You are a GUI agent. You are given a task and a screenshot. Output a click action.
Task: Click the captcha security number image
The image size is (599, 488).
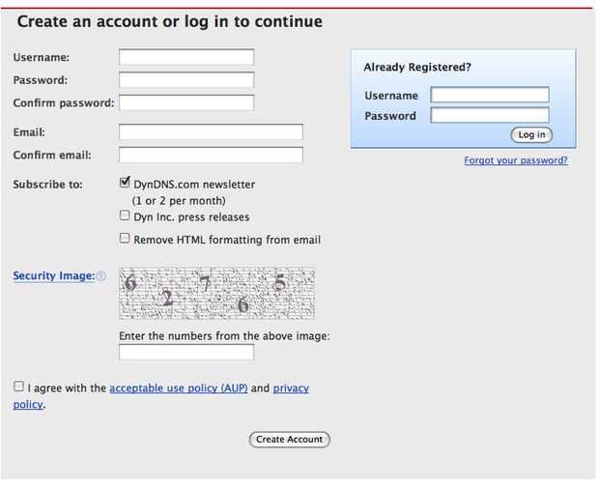(216, 293)
